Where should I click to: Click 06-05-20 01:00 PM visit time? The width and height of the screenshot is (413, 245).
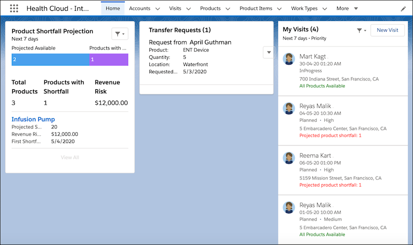320,163
